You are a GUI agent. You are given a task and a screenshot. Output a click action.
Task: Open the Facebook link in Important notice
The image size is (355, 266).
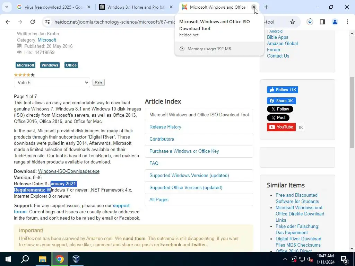pos(171,245)
